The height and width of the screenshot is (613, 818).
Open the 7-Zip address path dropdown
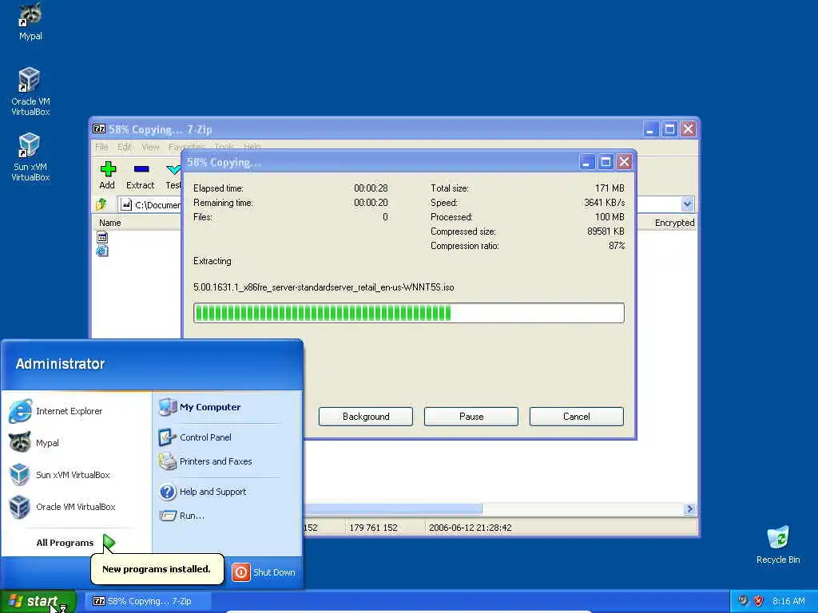click(x=687, y=204)
